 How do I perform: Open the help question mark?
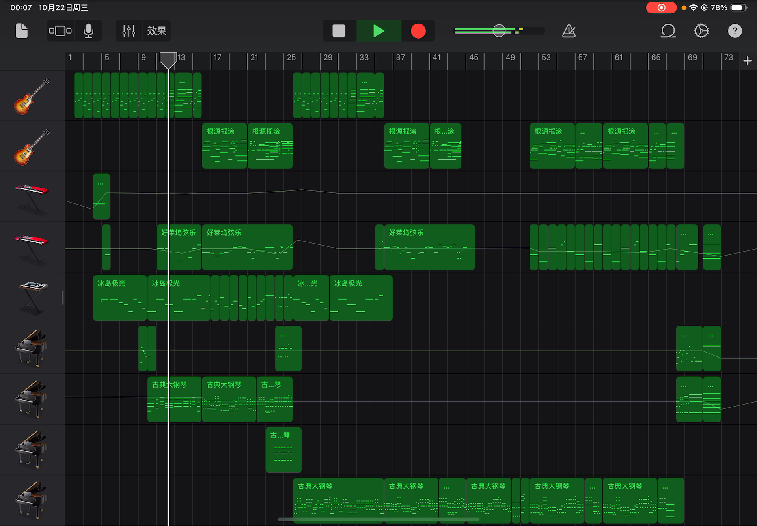735,31
